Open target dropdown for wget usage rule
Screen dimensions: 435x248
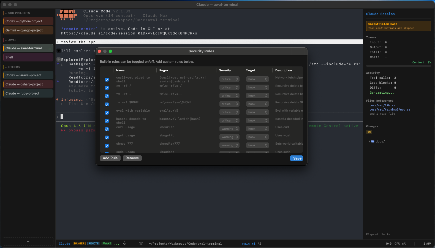(257, 137)
